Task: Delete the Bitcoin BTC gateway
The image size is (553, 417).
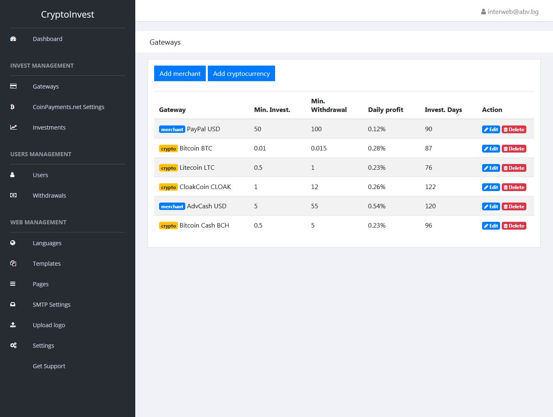Action: click(x=514, y=149)
